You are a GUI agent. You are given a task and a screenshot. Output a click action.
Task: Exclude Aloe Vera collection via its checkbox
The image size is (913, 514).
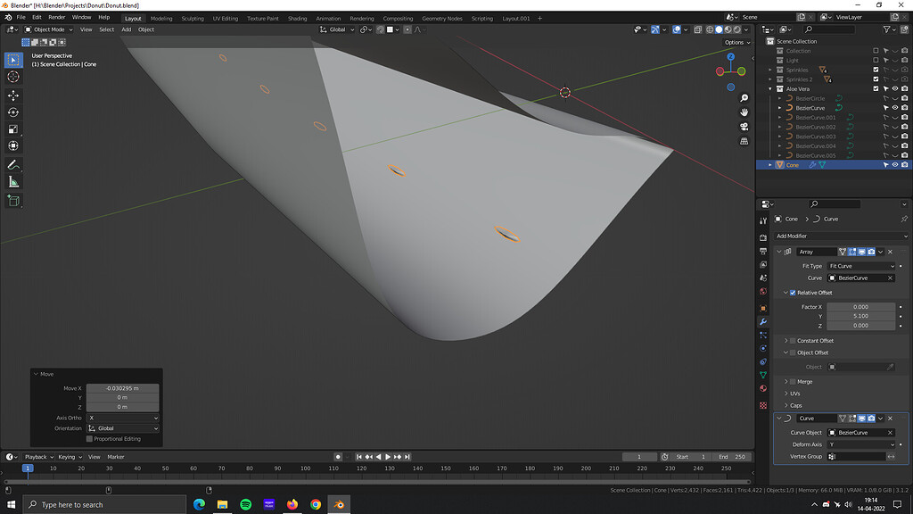[x=876, y=88]
